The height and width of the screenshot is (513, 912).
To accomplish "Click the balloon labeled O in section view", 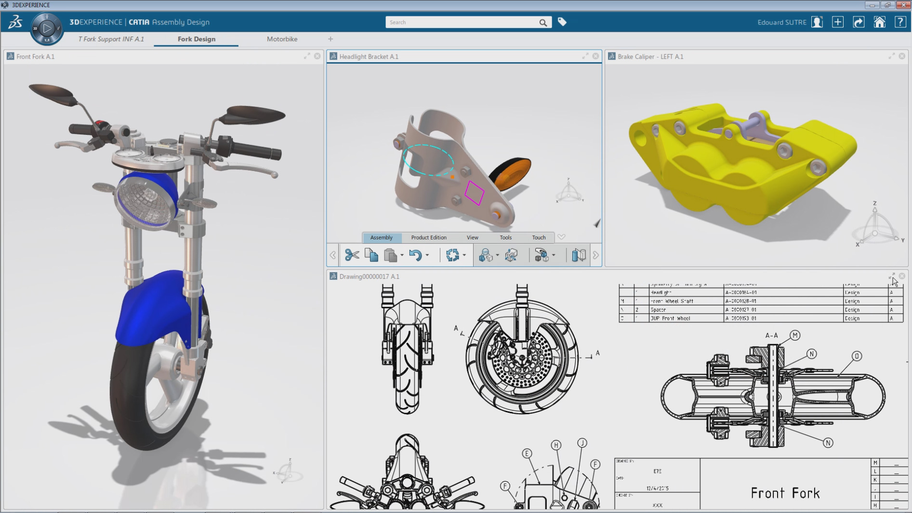I will (857, 356).
